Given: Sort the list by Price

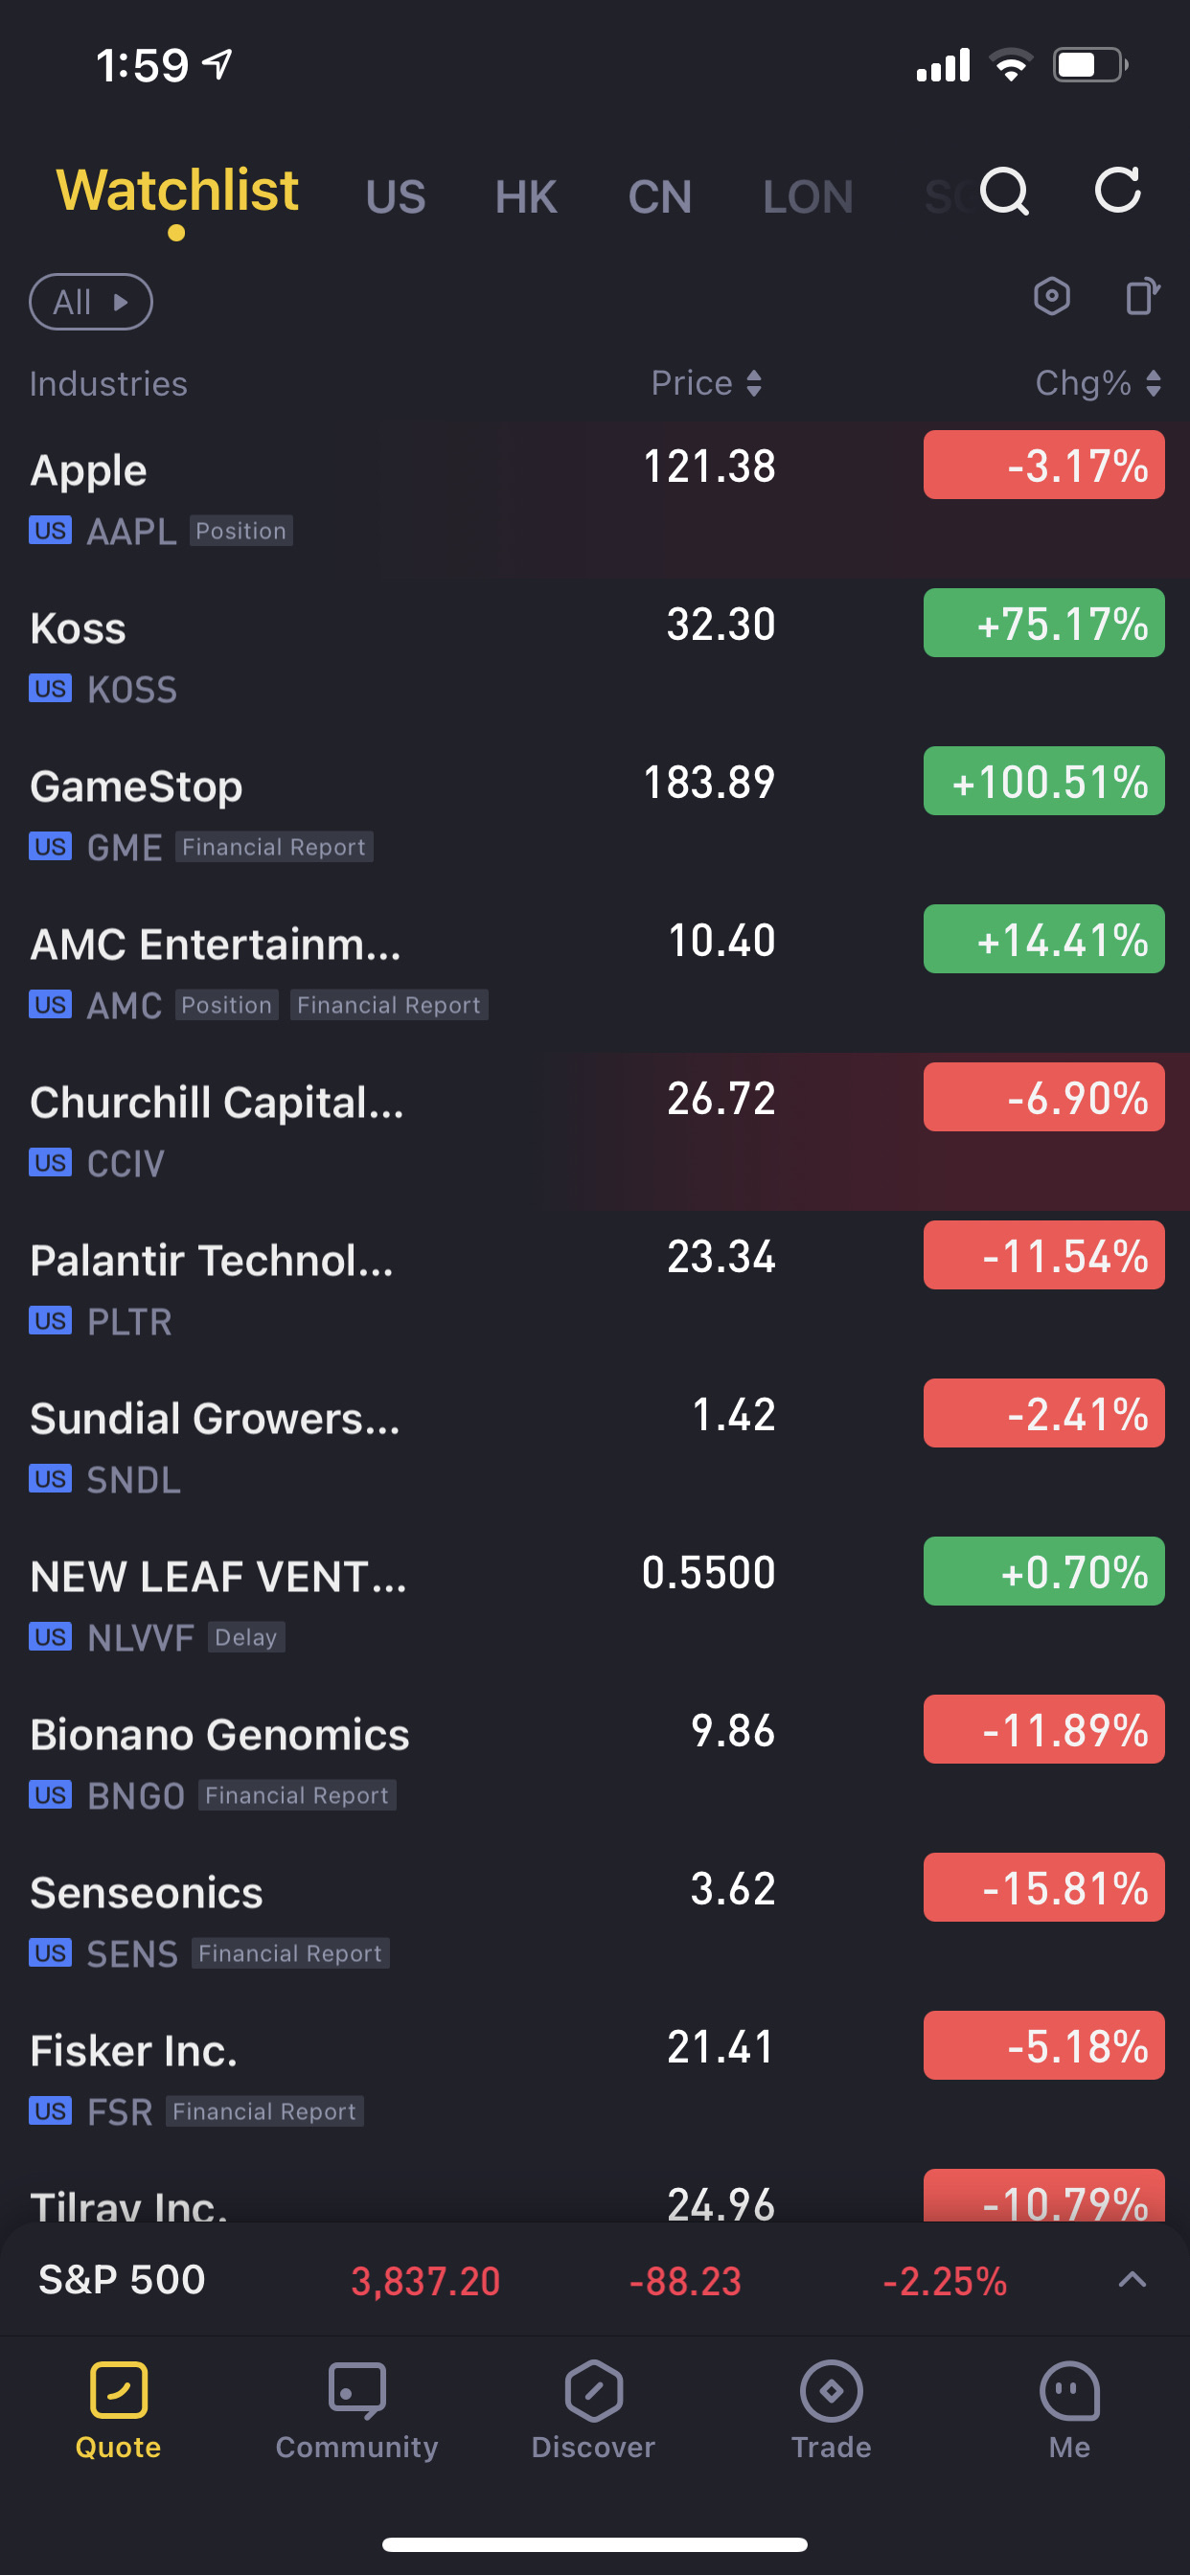Looking at the screenshot, I should click(x=707, y=384).
